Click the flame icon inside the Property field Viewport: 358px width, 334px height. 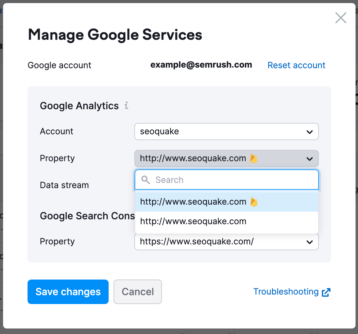tap(253, 158)
